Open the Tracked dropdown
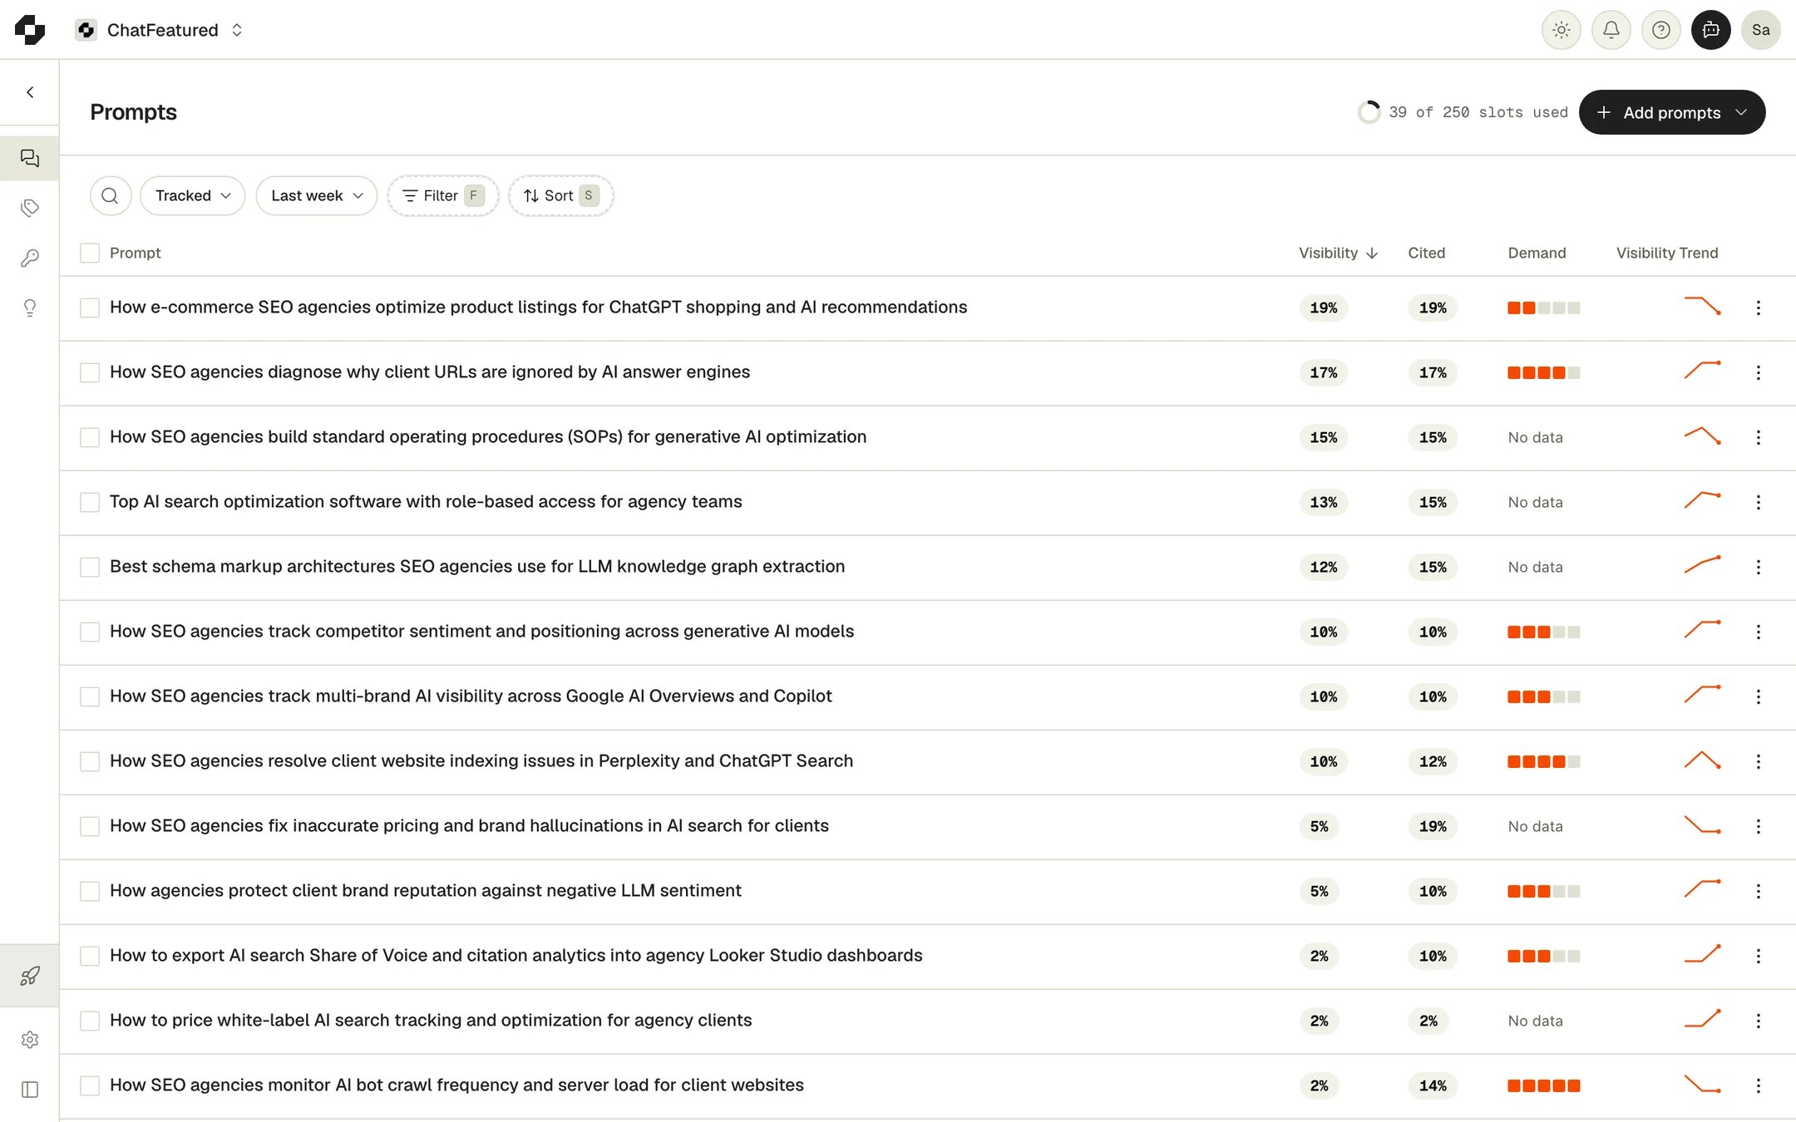 tap(193, 195)
